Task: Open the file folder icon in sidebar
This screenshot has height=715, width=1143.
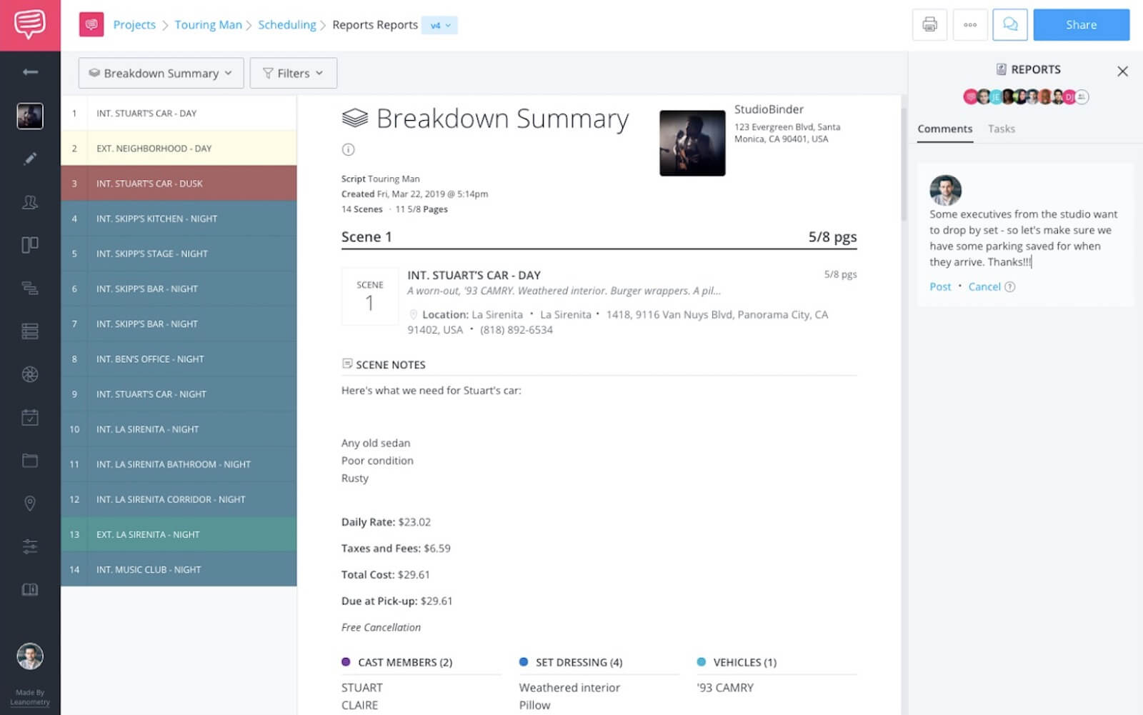Action: (29, 461)
